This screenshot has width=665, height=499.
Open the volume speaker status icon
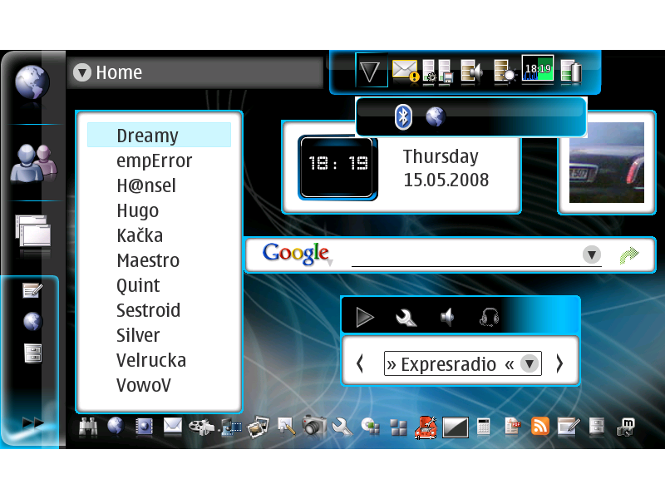pos(472,71)
